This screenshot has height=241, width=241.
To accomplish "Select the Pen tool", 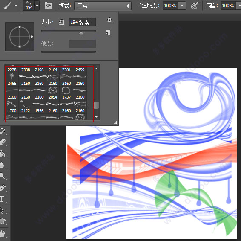I will [x=3, y=188].
